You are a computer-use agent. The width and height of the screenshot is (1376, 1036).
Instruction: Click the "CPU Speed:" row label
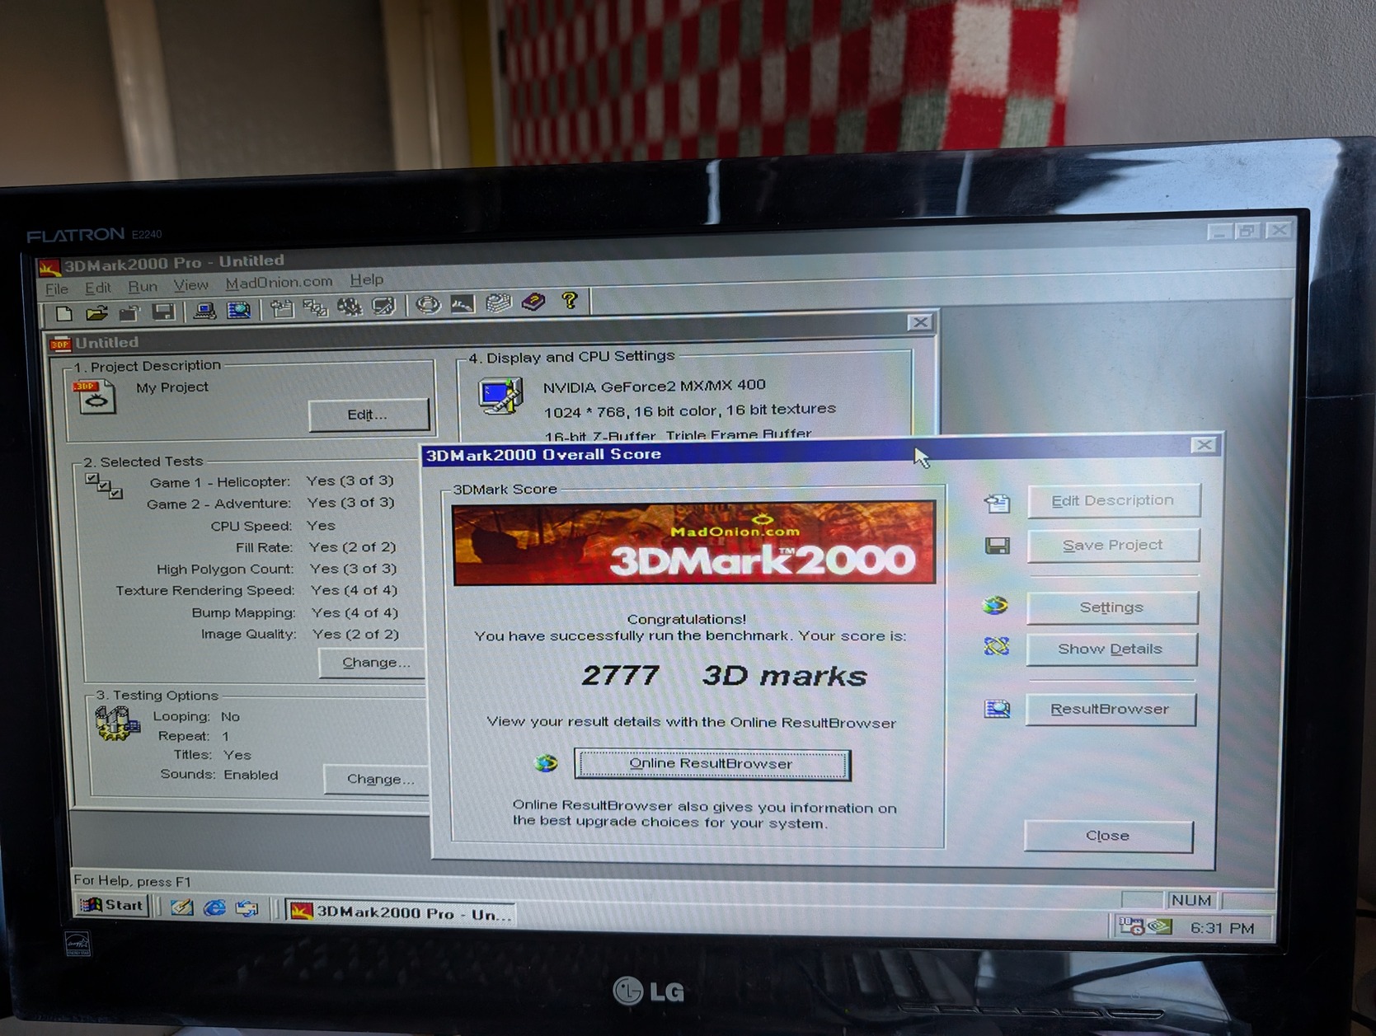251,526
